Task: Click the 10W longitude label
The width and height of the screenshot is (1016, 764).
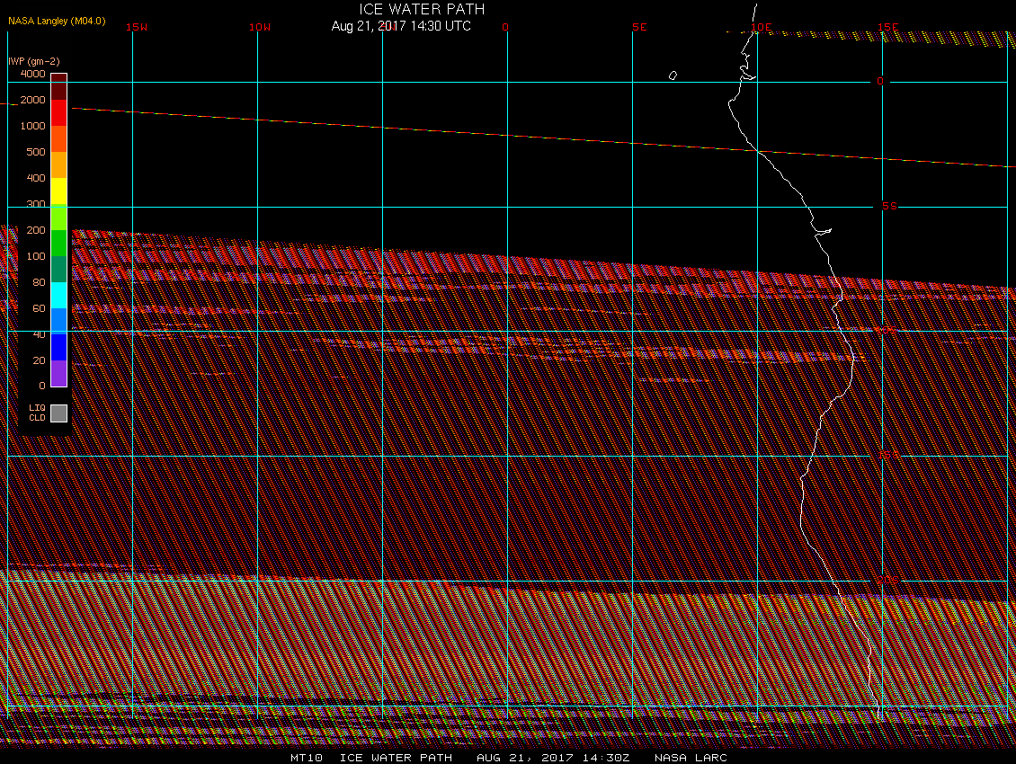Action: [260, 27]
